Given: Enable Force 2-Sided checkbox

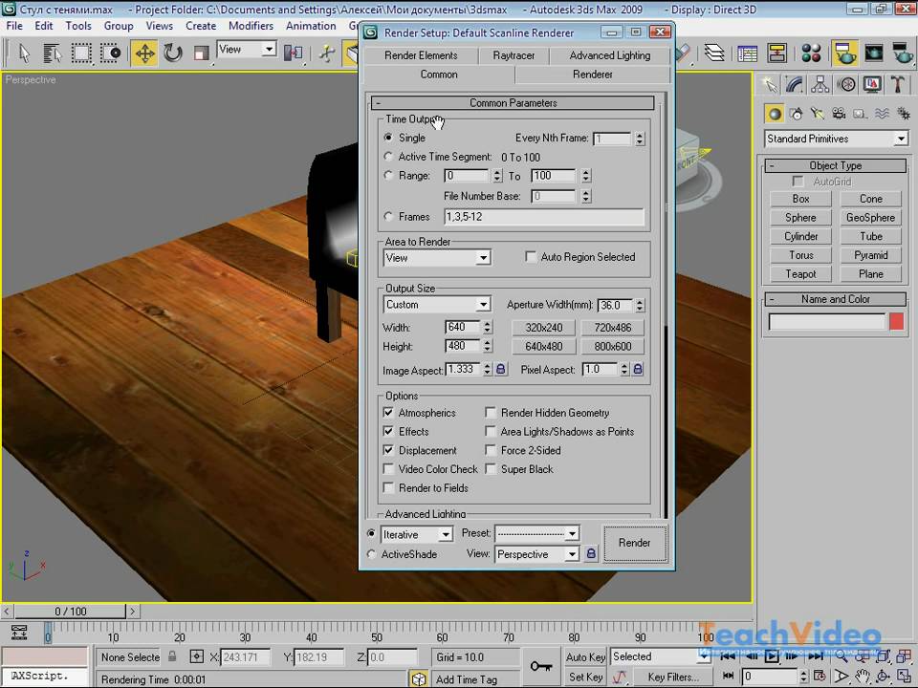Looking at the screenshot, I should 491,450.
